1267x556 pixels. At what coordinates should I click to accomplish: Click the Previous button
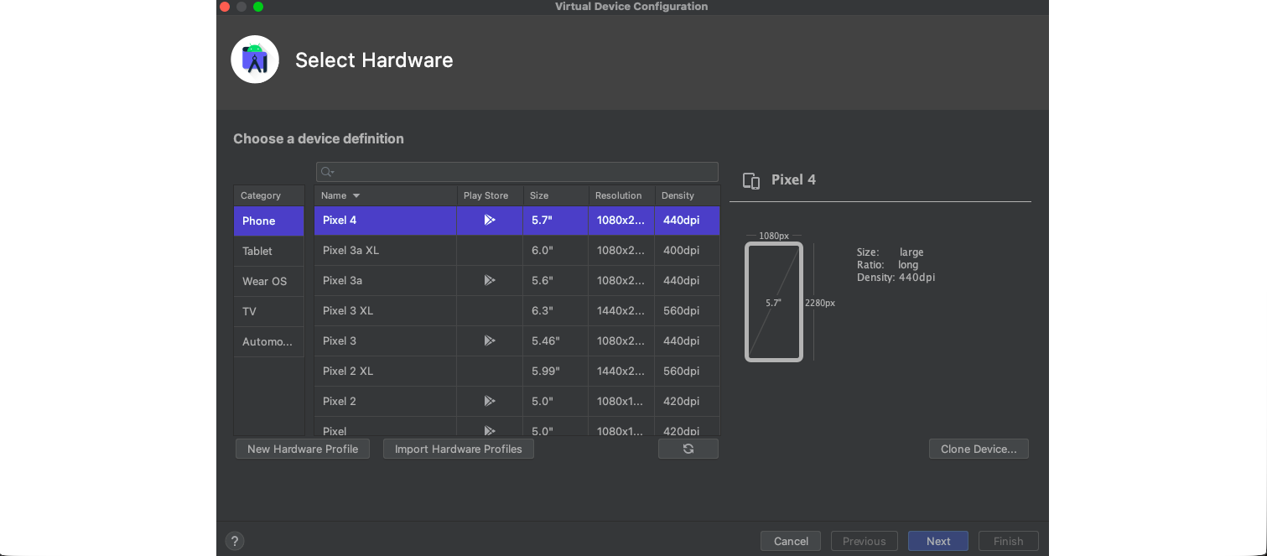click(865, 541)
